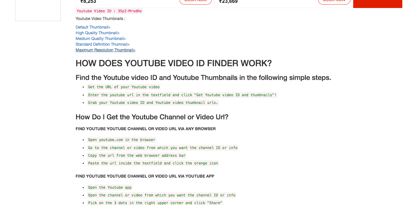This screenshot has width=410, height=205.
Task: Open the Medium Quality Thumbnail link
Action: click(x=101, y=39)
